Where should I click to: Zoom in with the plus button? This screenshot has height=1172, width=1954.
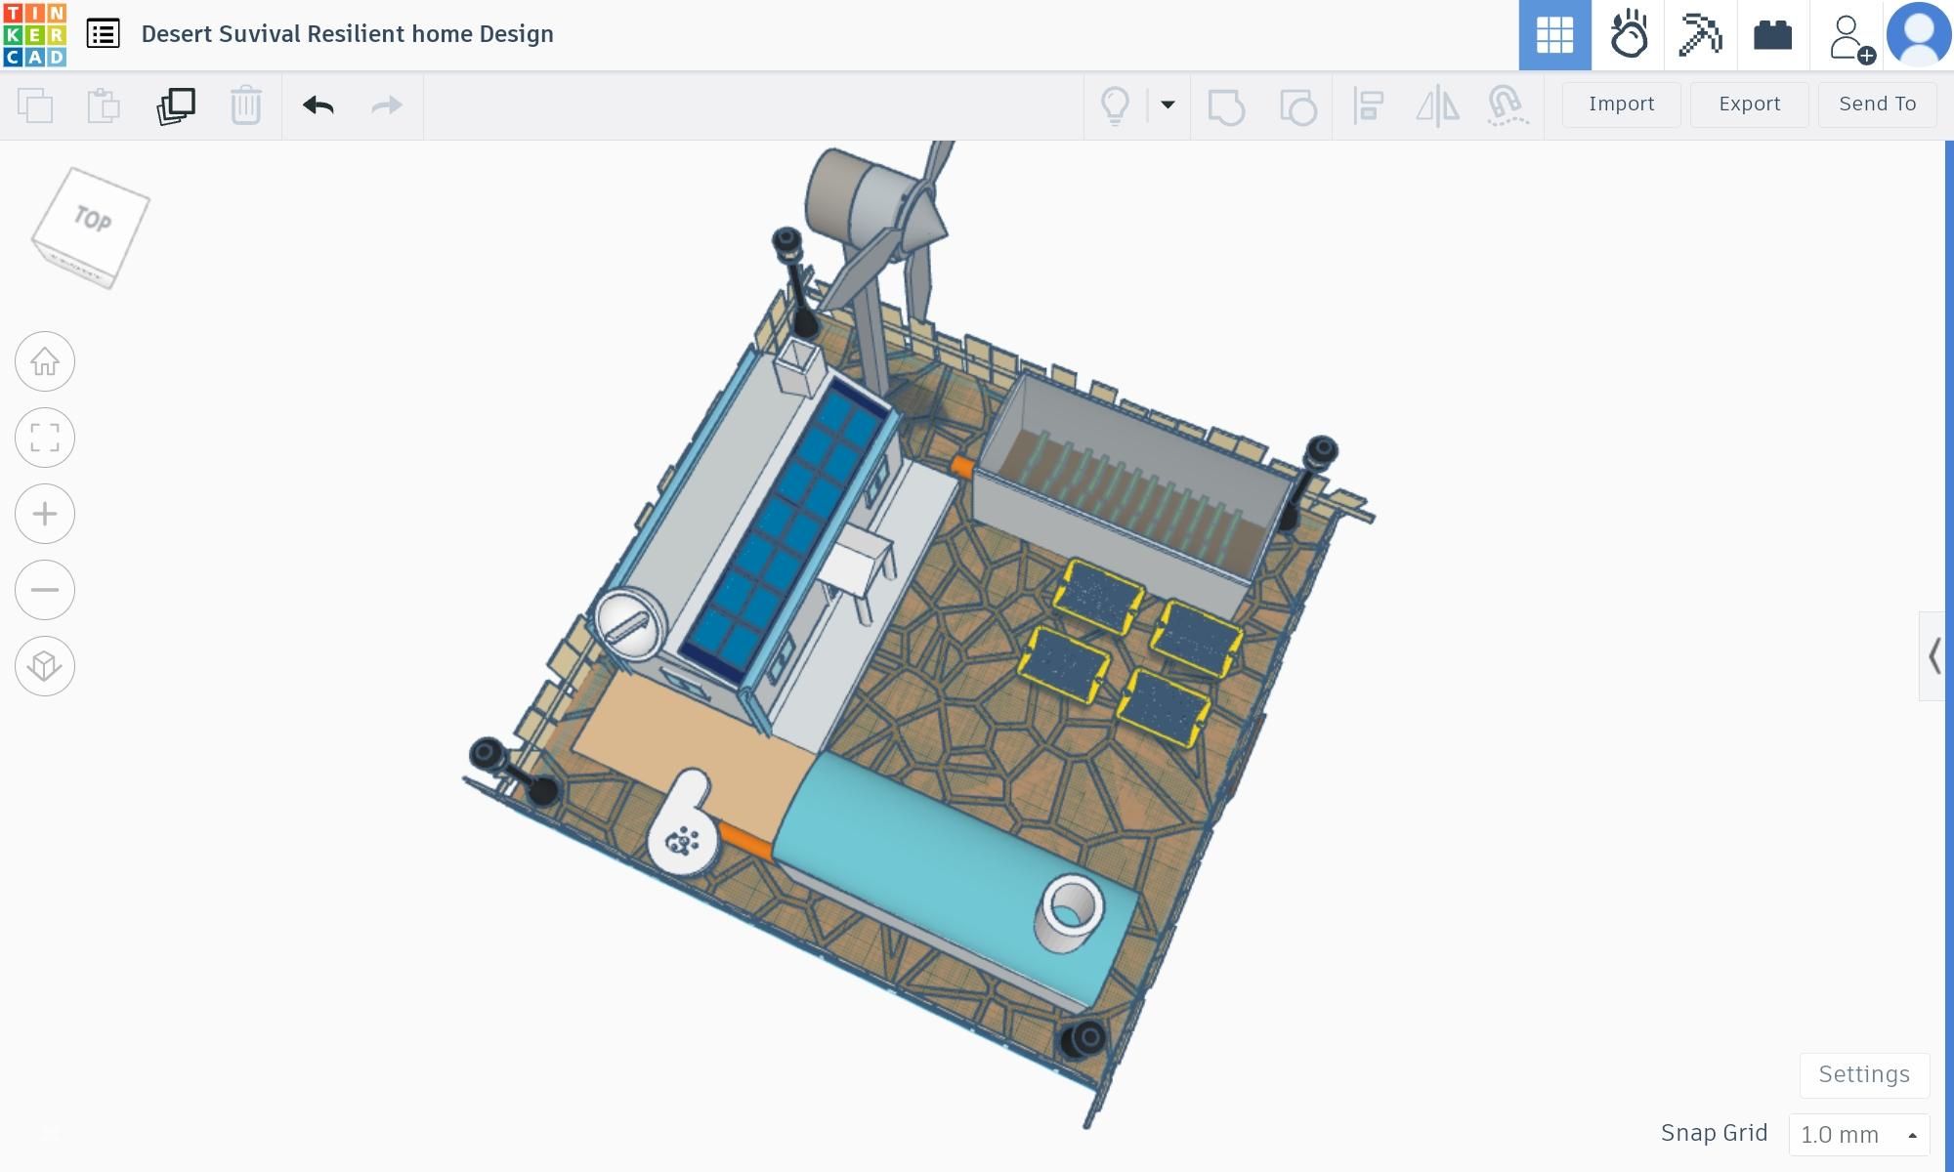click(45, 514)
